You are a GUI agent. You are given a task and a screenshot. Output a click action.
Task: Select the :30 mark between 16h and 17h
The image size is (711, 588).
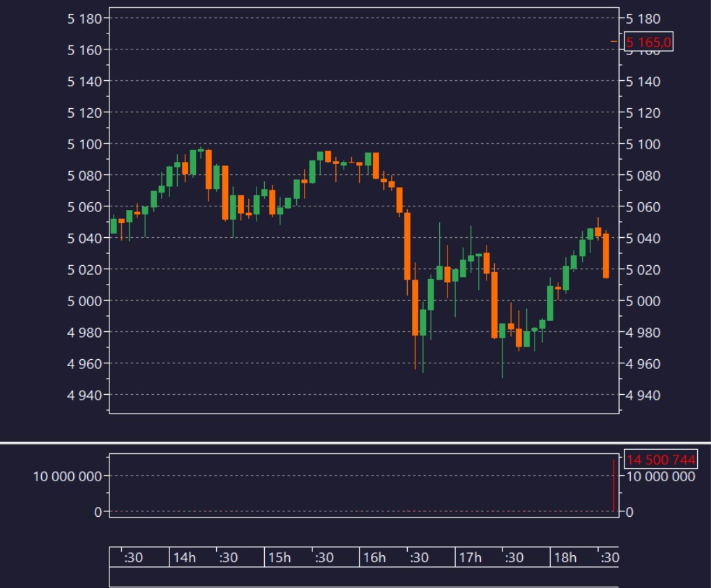(x=419, y=557)
